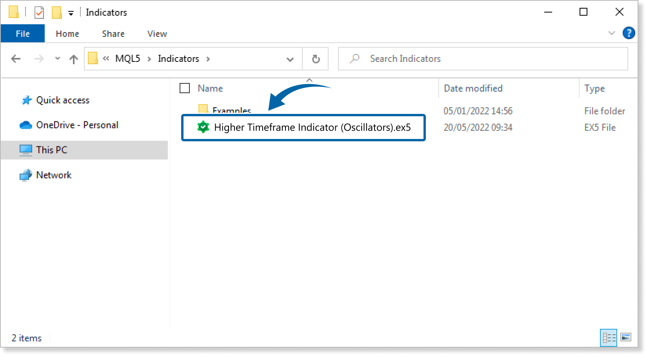647x357 pixels.
Task: Click the New folder icon in title bar
Action: point(57,13)
